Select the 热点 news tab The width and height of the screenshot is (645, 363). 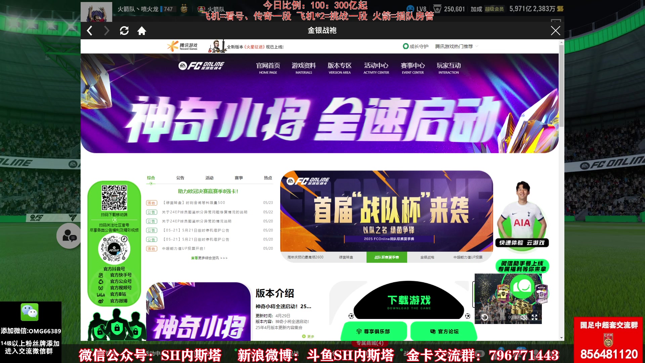268,178
